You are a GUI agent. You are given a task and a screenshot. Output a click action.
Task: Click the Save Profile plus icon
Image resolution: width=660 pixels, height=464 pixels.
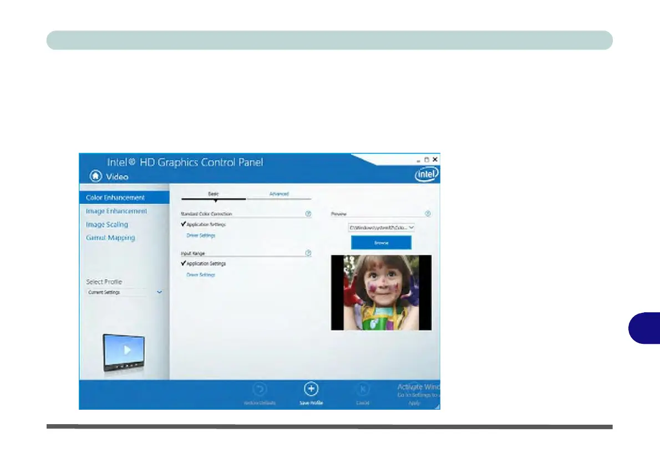[311, 389]
